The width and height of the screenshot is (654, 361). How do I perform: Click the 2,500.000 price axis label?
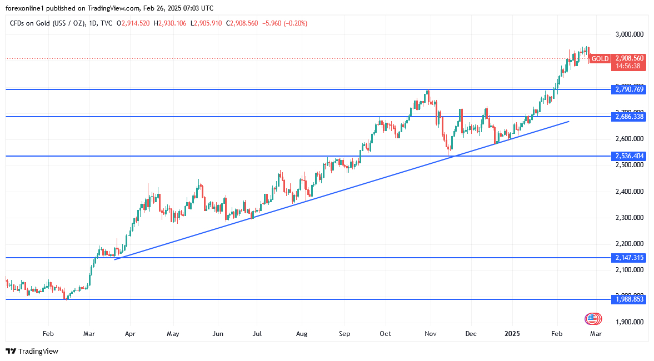pos(630,165)
